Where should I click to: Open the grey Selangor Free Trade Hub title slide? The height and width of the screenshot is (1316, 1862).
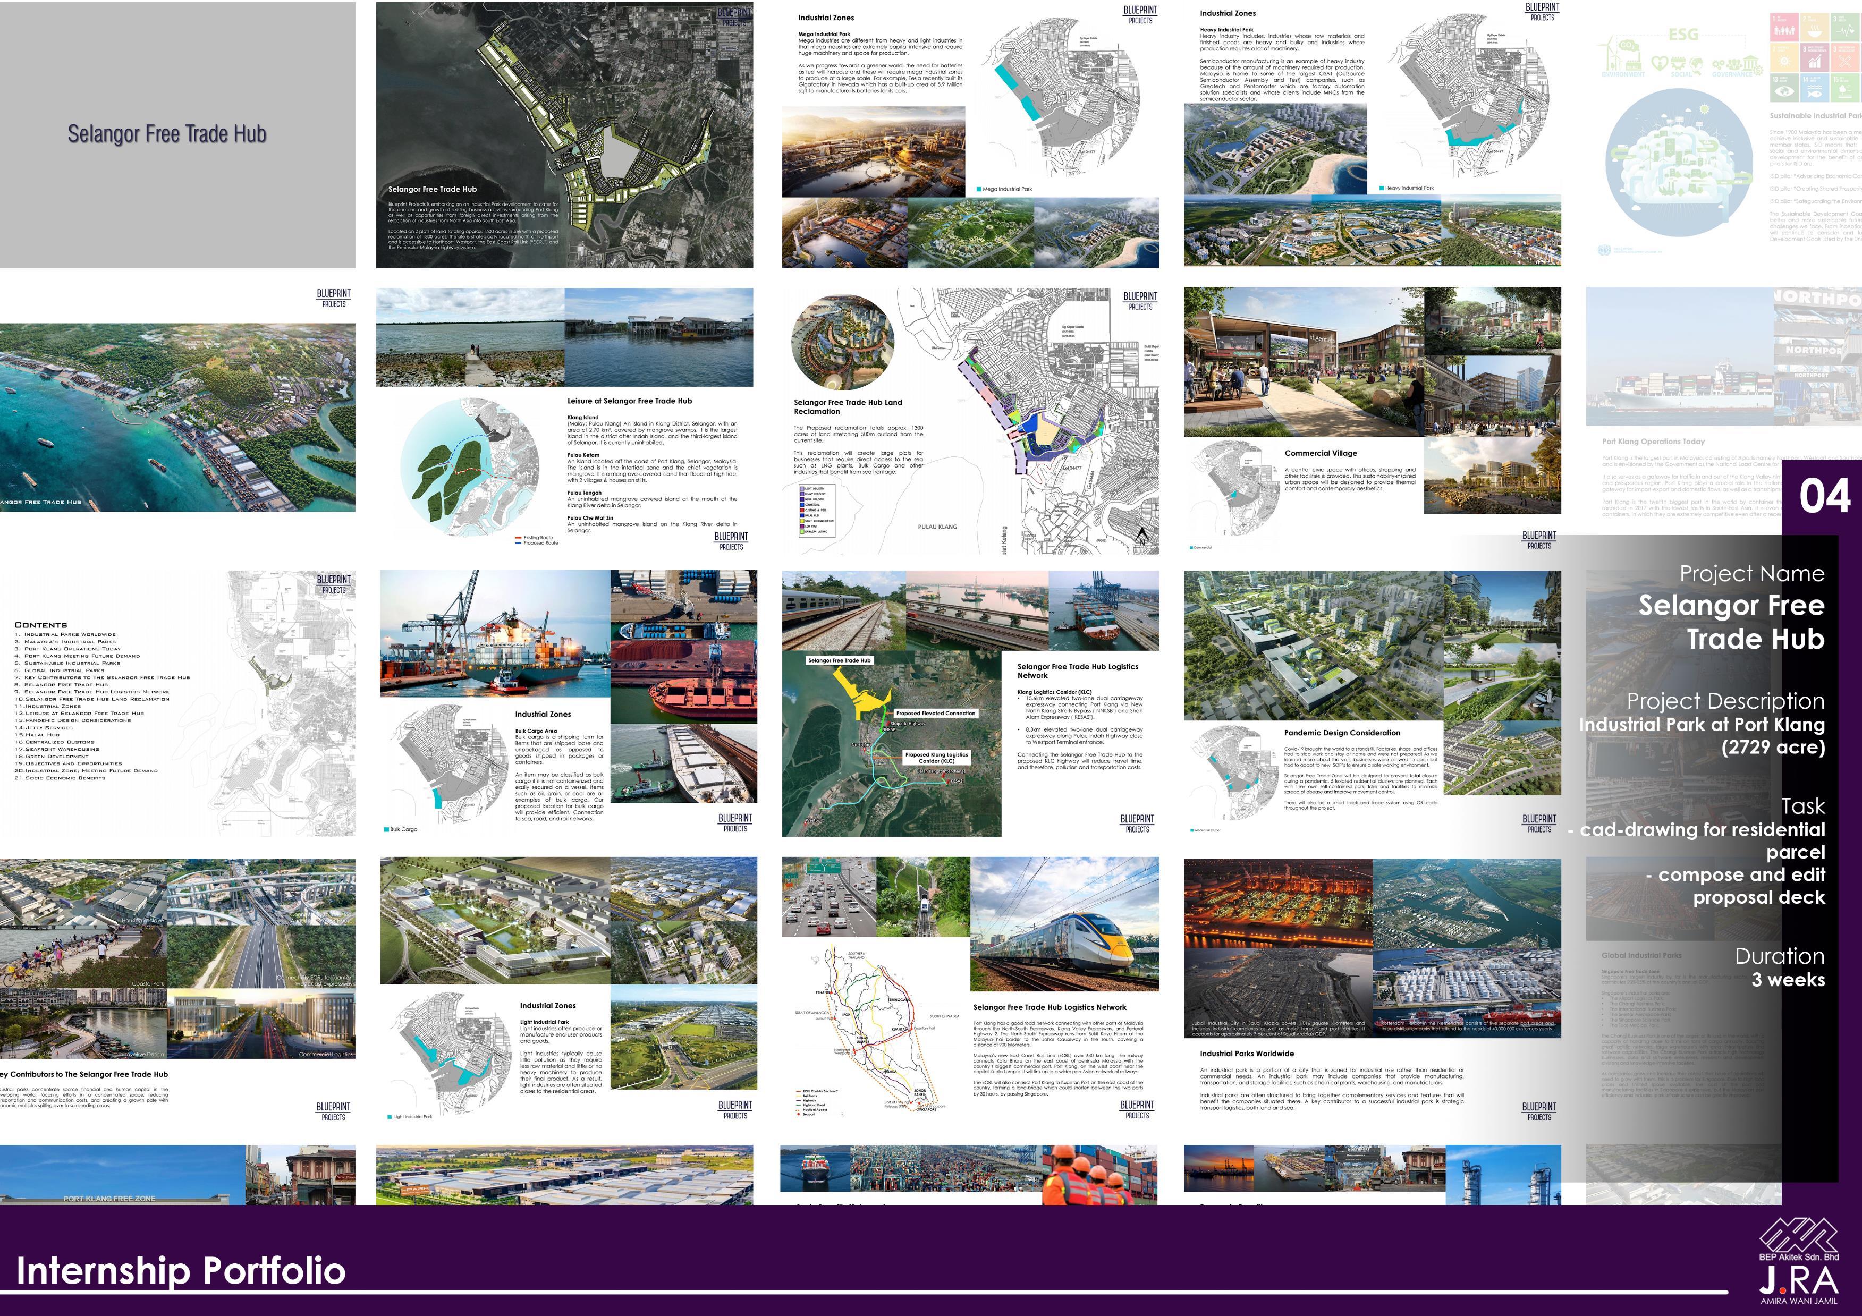click(x=177, y=134)
